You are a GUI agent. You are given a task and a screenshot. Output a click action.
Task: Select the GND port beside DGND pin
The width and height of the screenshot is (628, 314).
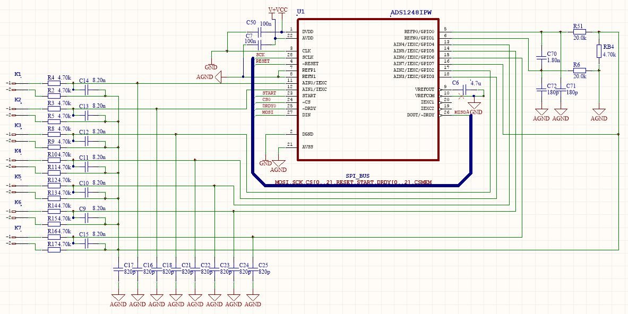(265, 159)
